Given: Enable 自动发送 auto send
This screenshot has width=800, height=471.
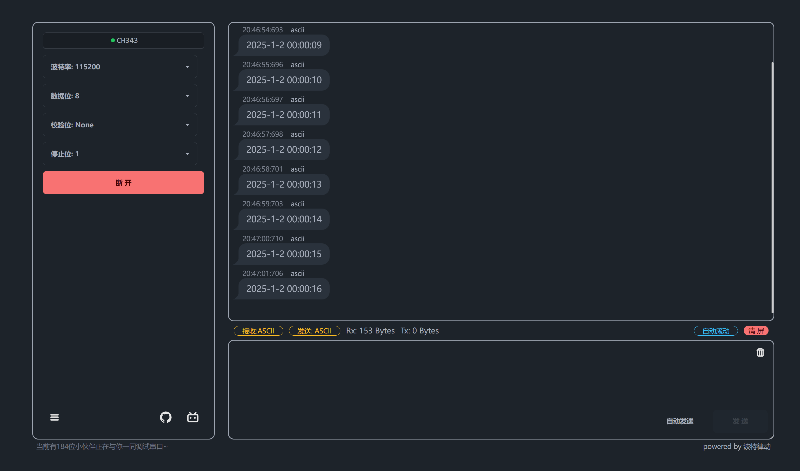Looking at the screenshot, I should (680, 421).
